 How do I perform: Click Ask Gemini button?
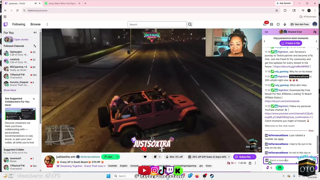[283, 3]
